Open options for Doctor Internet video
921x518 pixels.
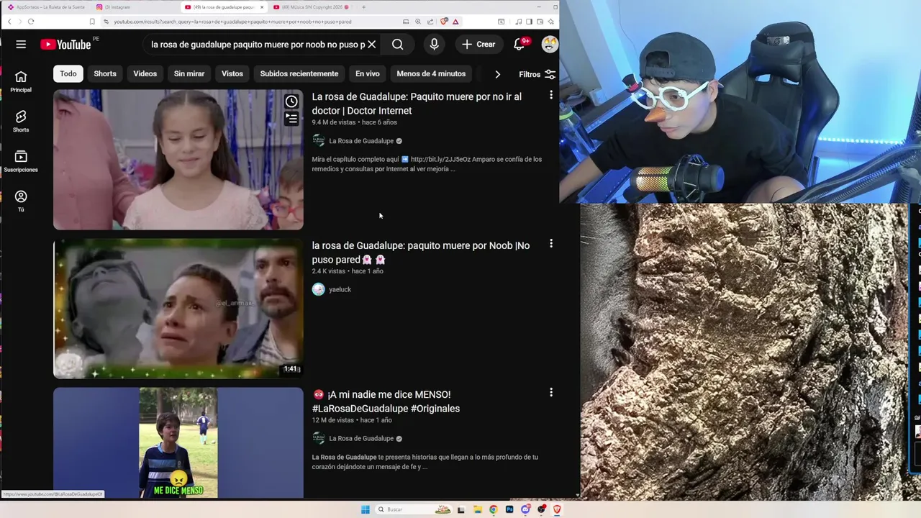[x=551, y=95]
